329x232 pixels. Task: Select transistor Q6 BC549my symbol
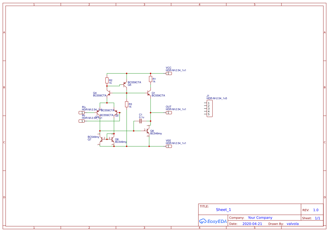coord(112,140)
